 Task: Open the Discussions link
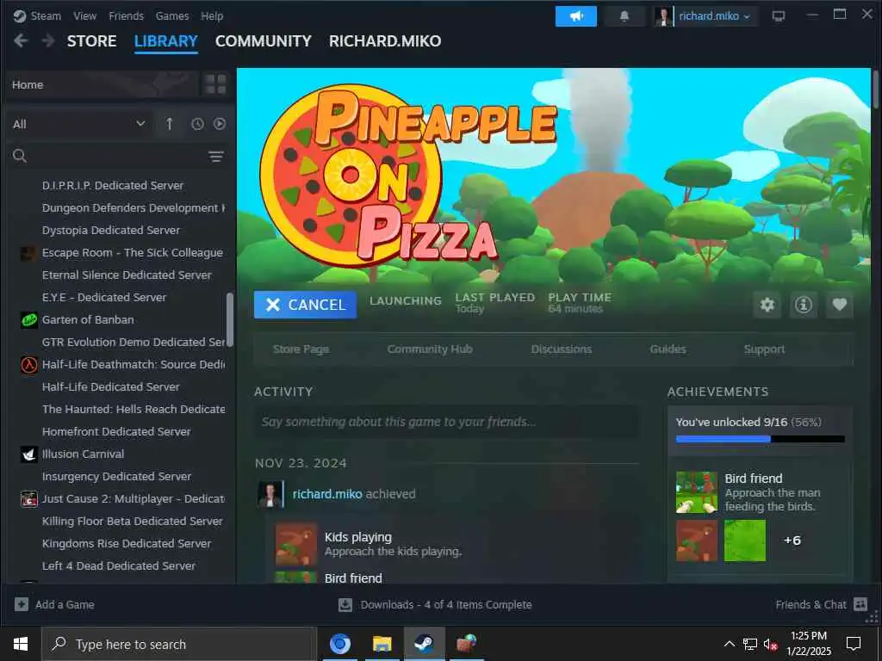coord(562,349)
